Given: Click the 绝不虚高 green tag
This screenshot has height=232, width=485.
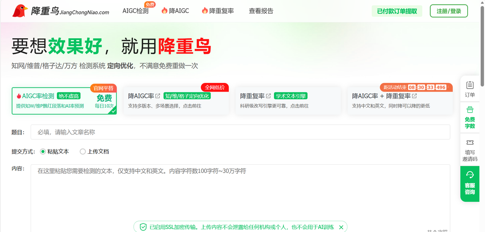Looking at the screenshot, I should pyautogui.click(x=69, y=96).
